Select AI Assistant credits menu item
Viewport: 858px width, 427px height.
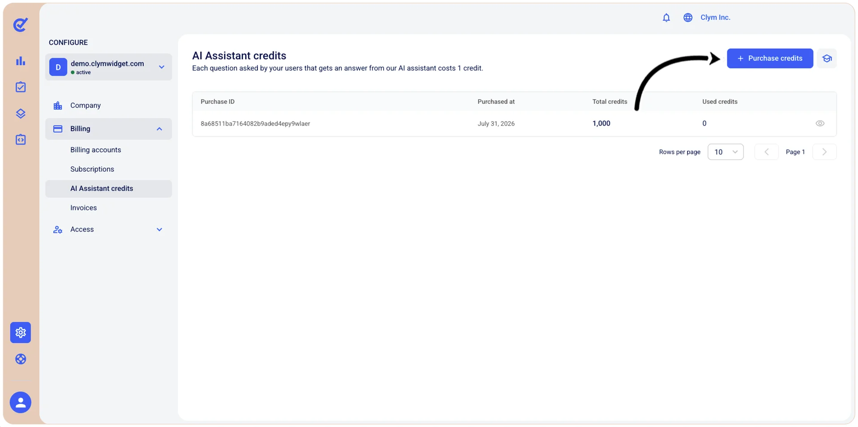click(x=108, y=189)
